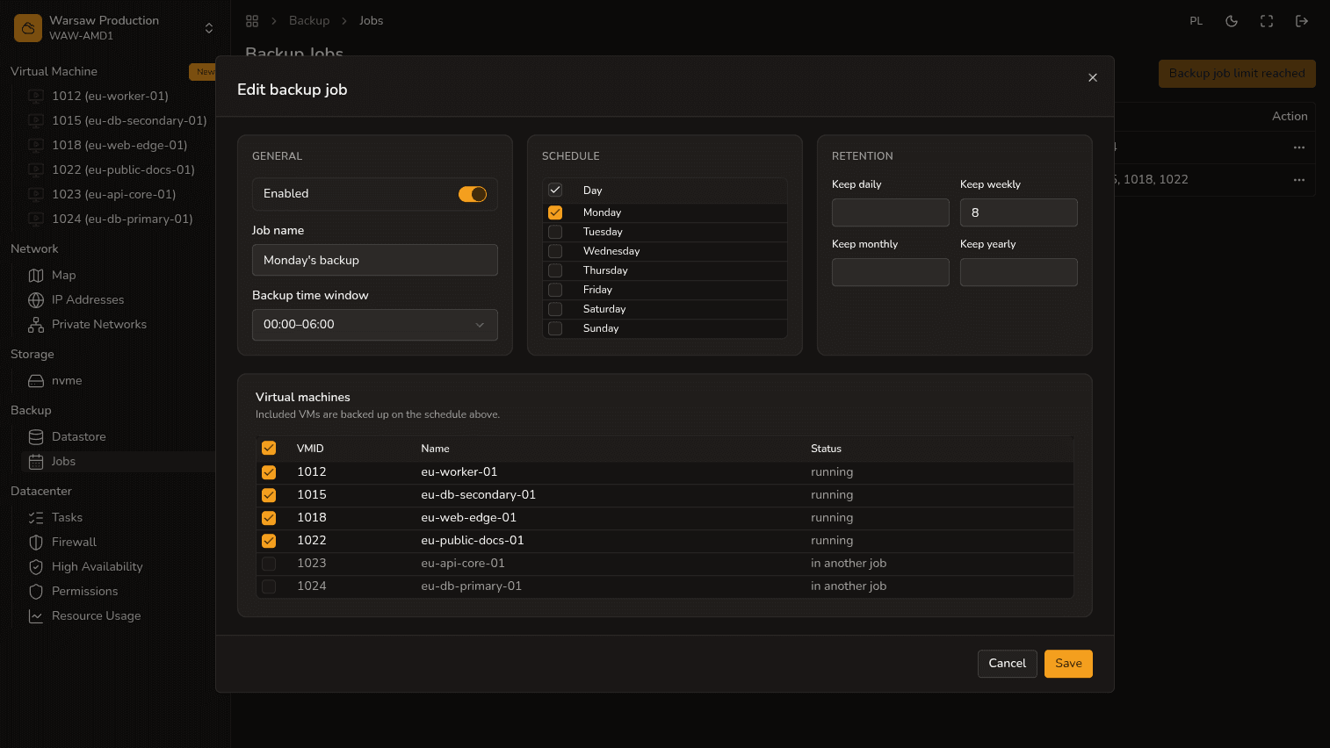The image size is (1330, 748).
Task: Click the Keep monthly input field
Action: coord(891,272)
